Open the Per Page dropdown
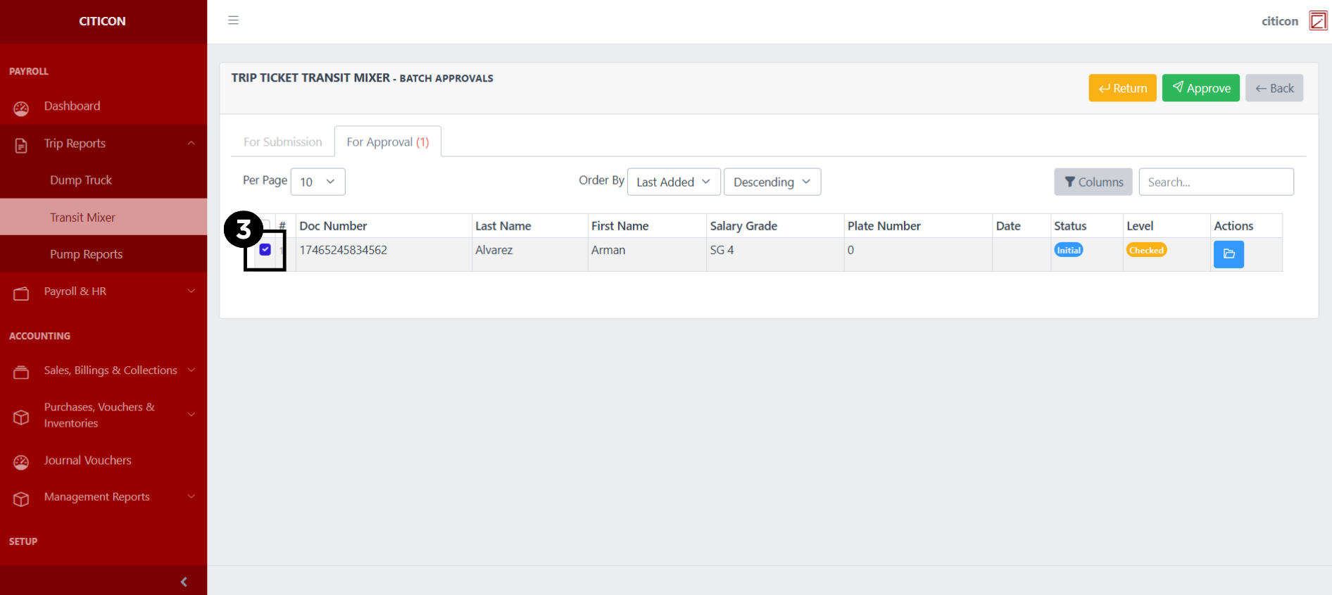 coord(318,182)
